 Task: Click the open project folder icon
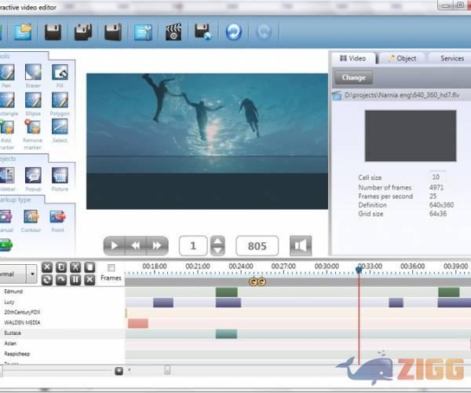pos(24,32)
